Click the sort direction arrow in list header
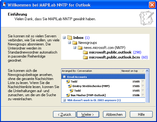The width and height of the screenshot is (157, 122). click(143, 71)
